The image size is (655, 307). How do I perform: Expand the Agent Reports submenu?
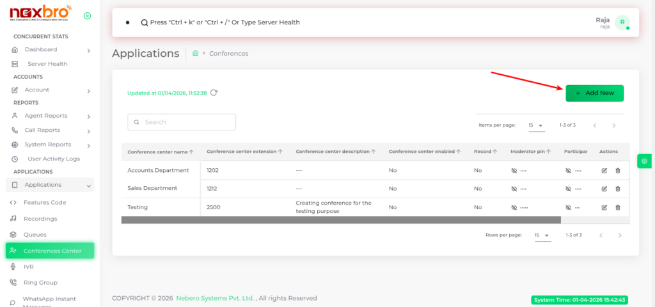pos(88,116)
